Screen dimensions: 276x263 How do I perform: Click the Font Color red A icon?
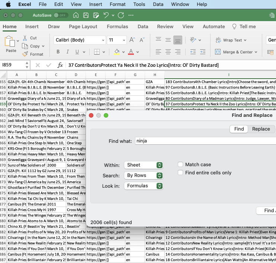[131, 52]
